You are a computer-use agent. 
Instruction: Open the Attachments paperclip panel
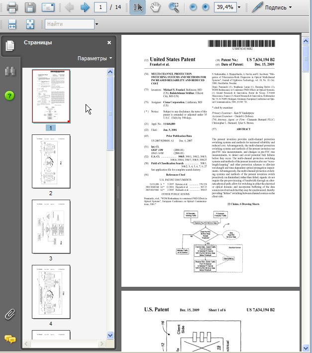pyautogui.click(x=9, y=314)
